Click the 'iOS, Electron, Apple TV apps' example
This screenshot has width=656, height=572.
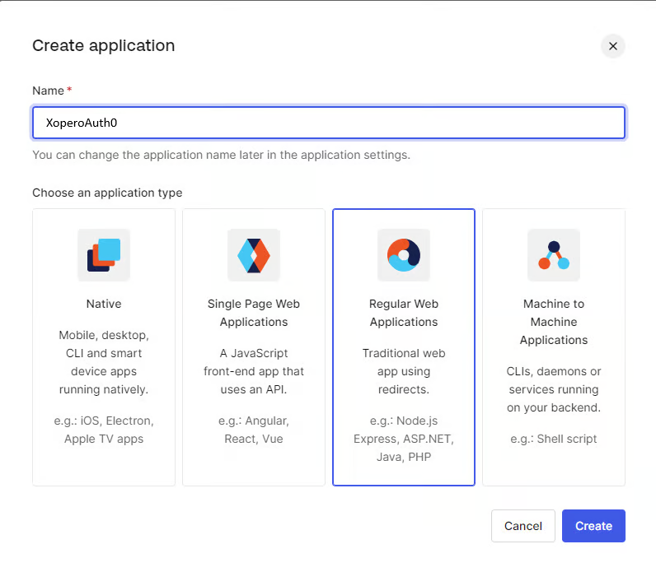(x=104, y=430)
